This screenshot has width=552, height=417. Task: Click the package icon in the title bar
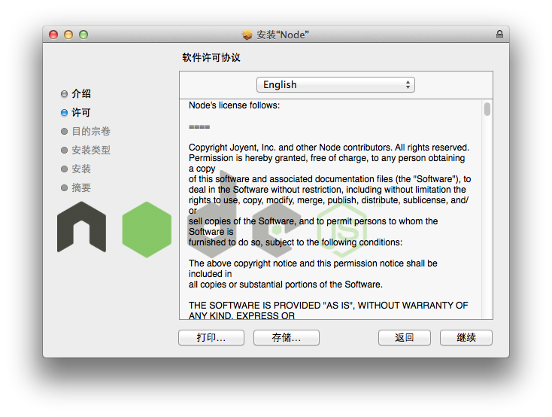pos(247,35)
